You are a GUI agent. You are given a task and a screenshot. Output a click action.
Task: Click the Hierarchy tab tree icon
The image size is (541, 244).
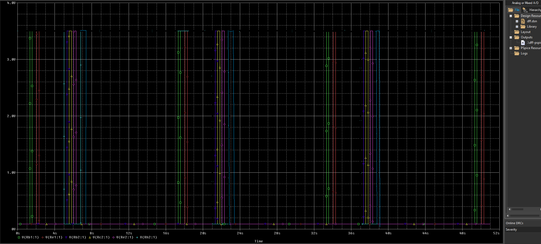525,10
